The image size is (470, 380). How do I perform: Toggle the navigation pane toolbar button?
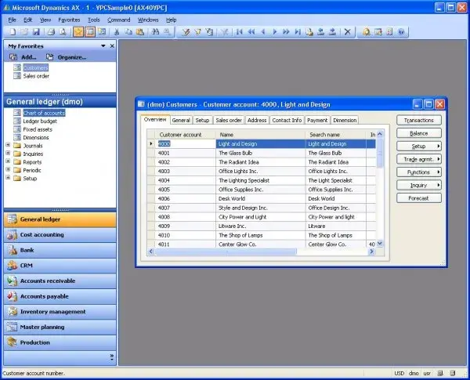tap(90, 32)
